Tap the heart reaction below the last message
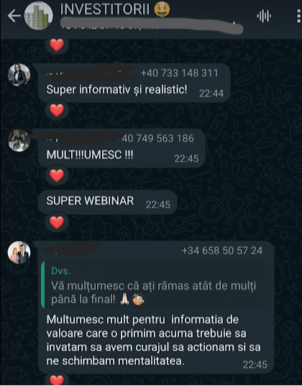 click(57, 380)
